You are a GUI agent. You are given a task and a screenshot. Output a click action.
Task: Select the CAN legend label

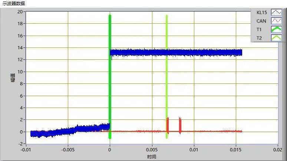[261, 21]
